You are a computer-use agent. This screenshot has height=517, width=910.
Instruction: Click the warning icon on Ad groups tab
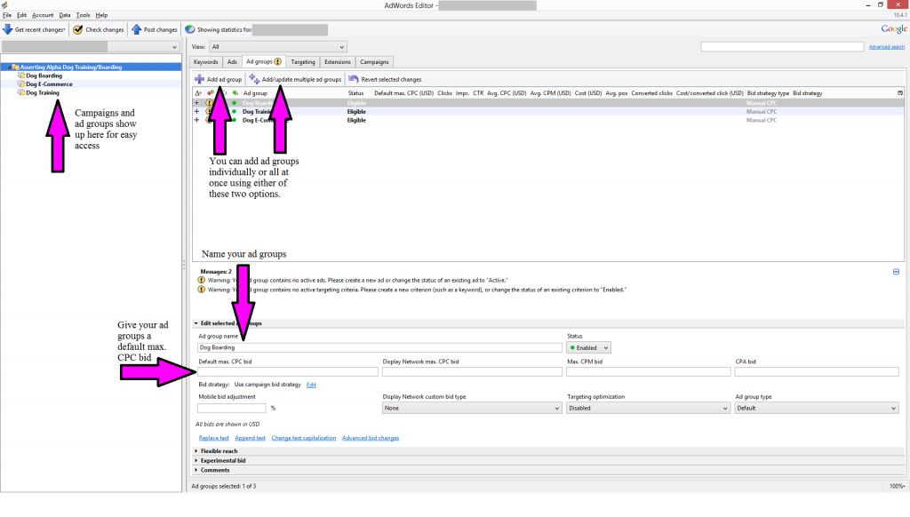click(x=278, y=61)
